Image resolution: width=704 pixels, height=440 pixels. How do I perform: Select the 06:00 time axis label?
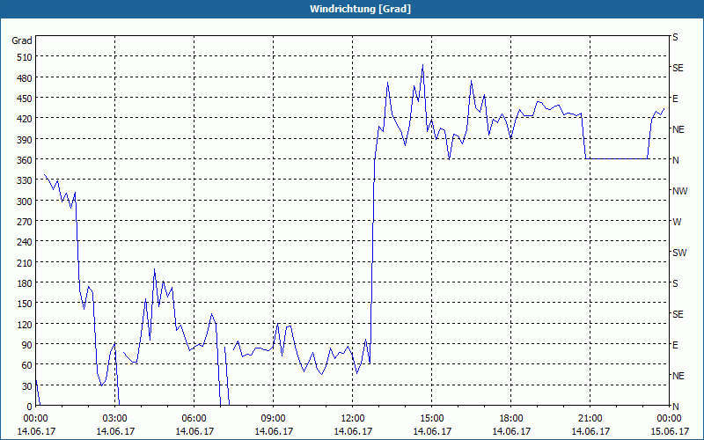click(194, 418)
